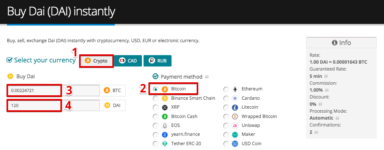Click the help icon beside Payment method
The image size is (384, 150).
coord(207,77)
